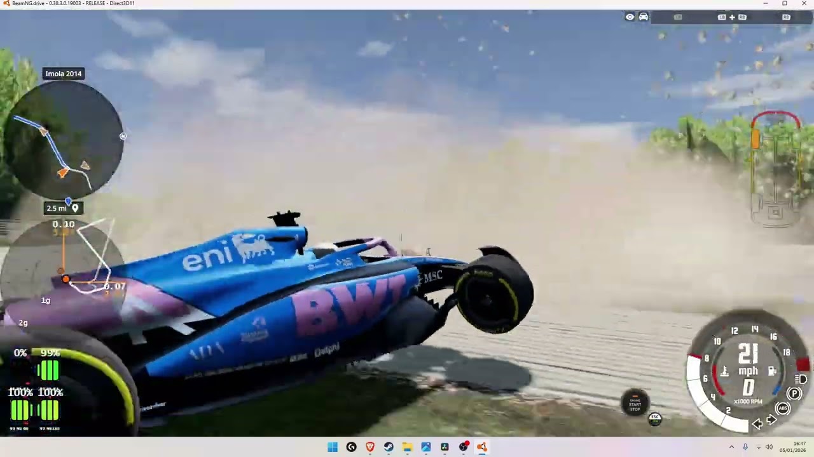The width and height of the screenshot is (814, 457).
Task: Open File Explorer from taskbar
Action: pos(407,447)
